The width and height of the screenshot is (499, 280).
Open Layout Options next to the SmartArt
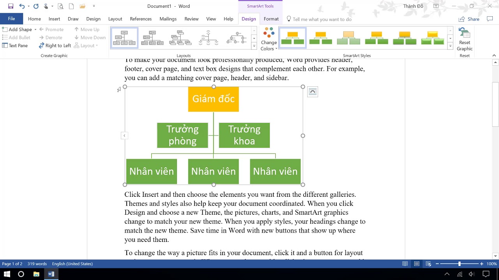(312, 92)
